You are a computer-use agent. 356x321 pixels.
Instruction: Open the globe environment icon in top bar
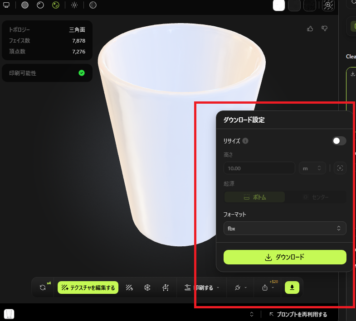pyautogui.click(x=93, y=5)
